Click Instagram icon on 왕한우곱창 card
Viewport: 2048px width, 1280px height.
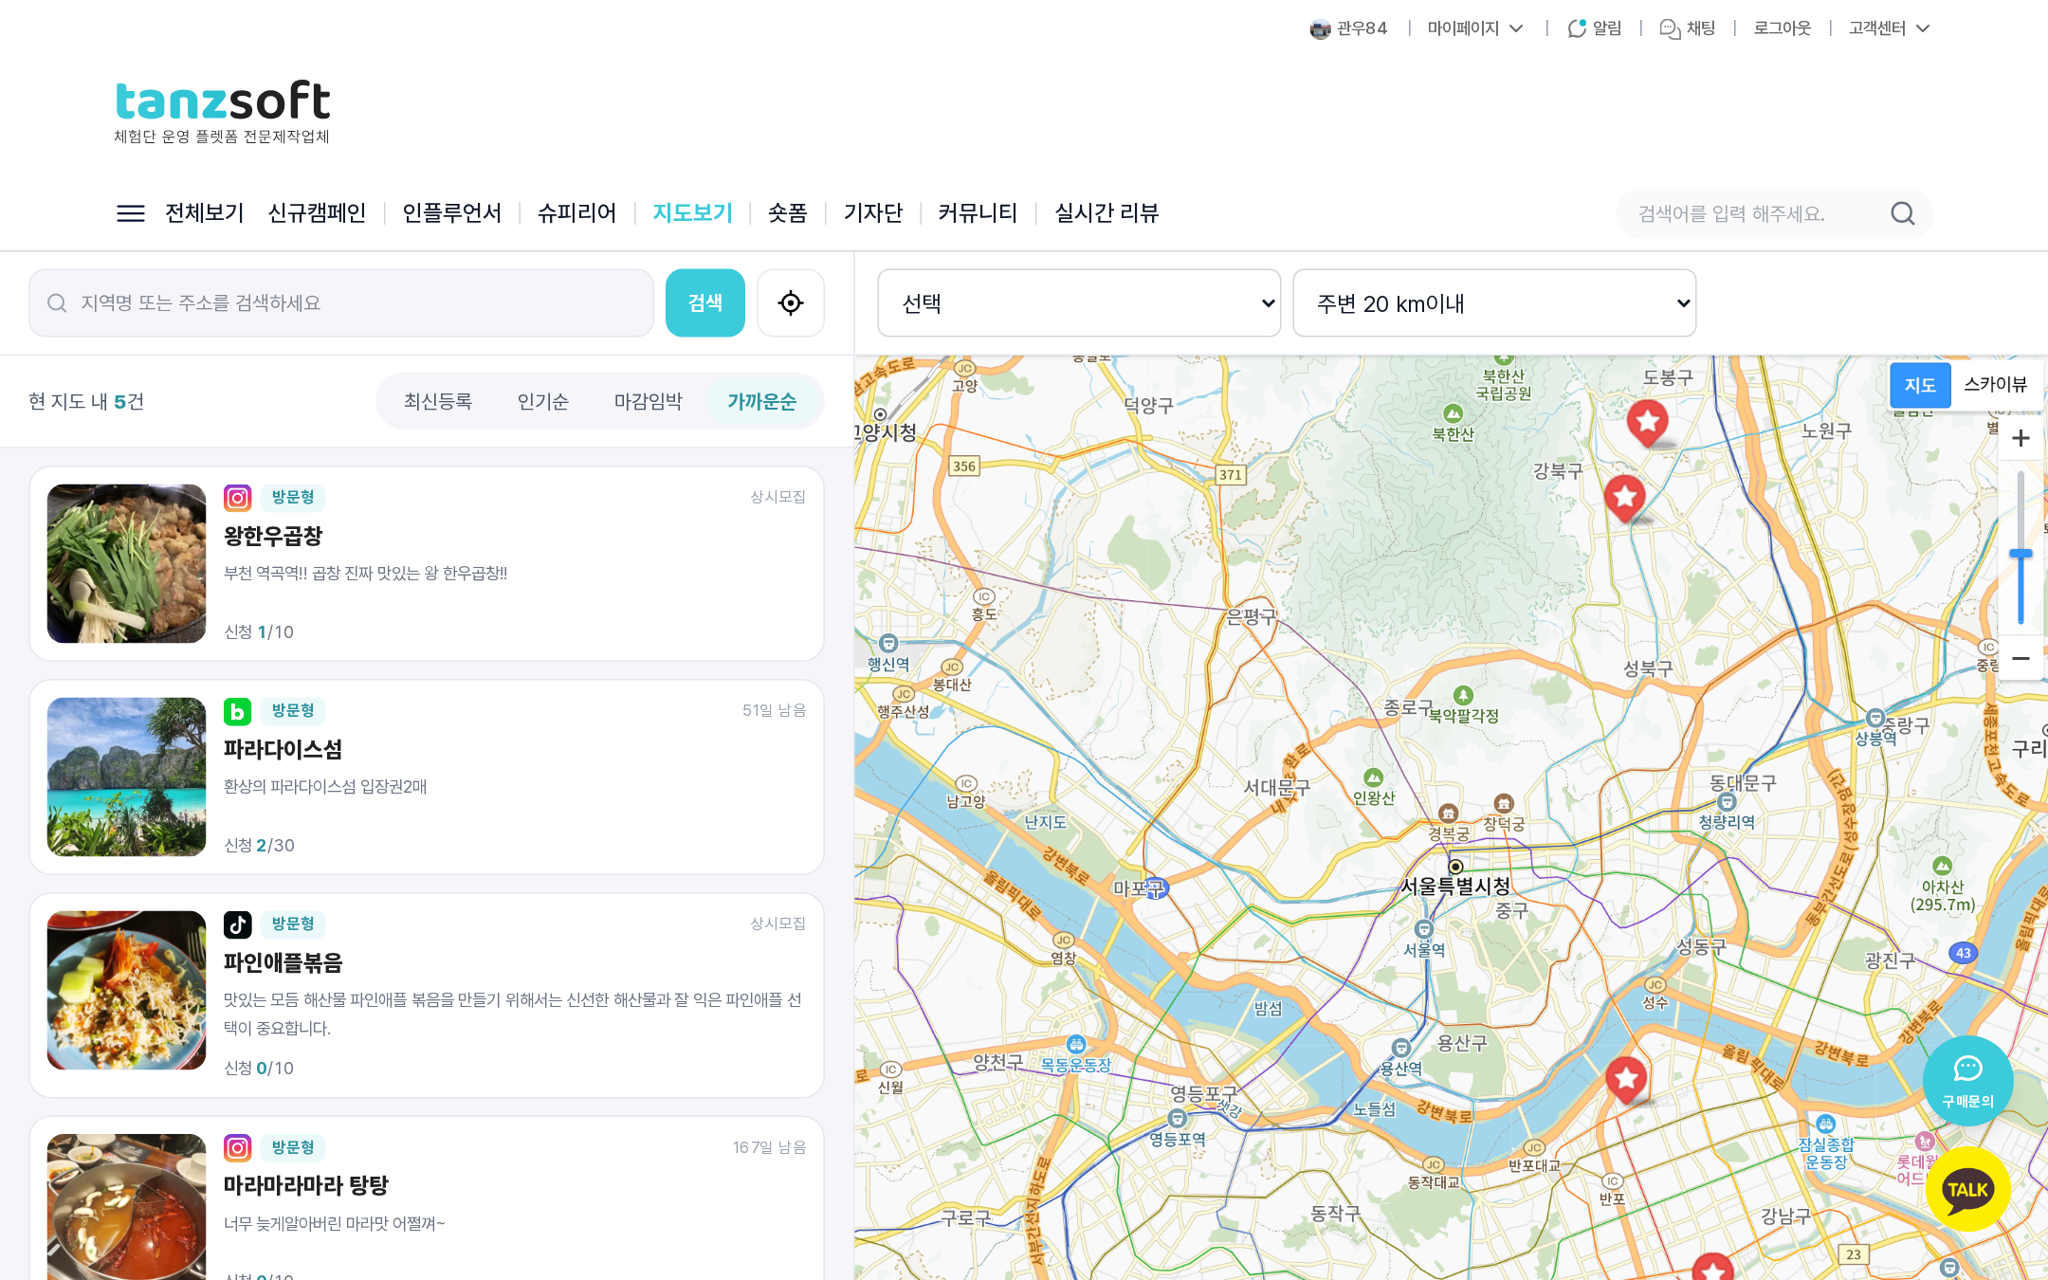(x=237, y=498)
